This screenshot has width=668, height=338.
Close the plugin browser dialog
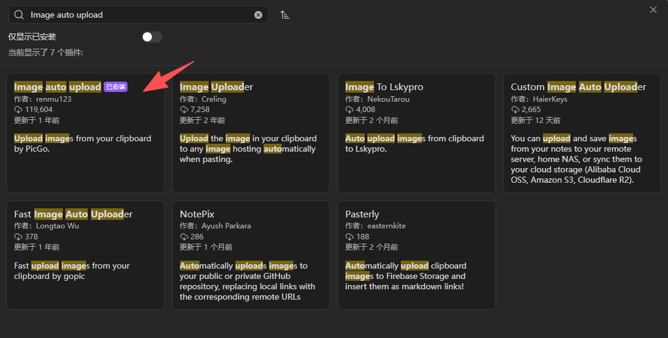tap(653, 10)
